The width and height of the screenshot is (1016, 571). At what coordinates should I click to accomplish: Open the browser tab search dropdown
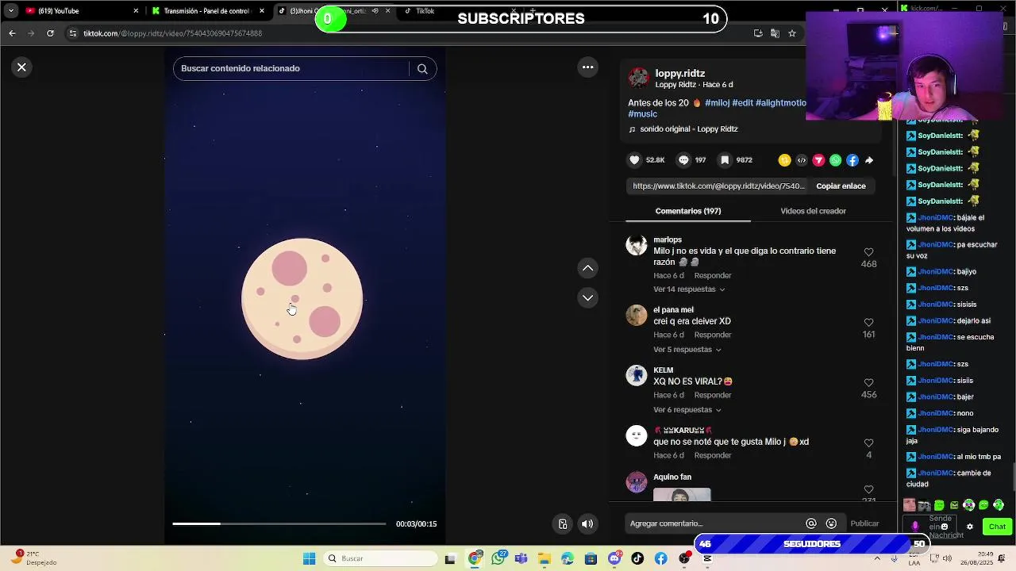[x=10, y=11]
